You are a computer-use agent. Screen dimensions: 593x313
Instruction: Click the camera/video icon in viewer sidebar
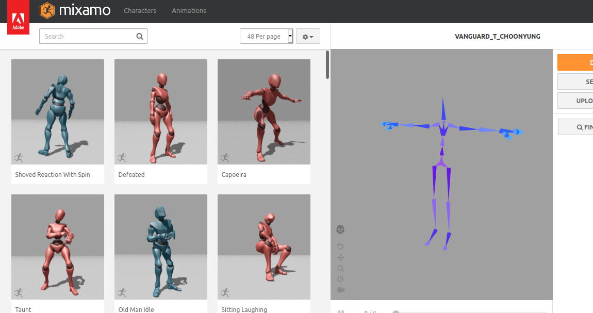tap(341, 290)
